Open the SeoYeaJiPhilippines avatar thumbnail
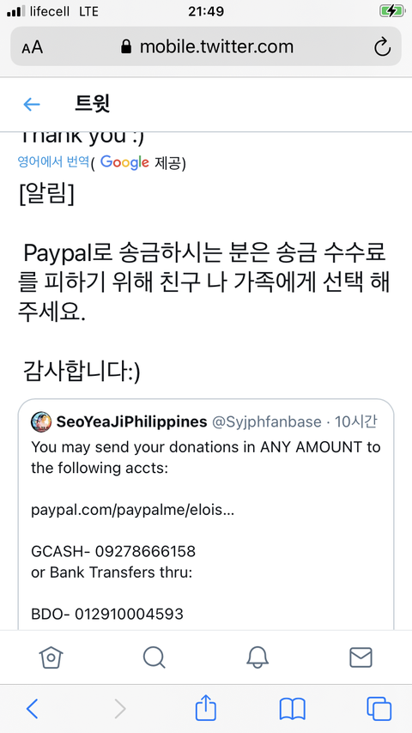412x733 pixels. click(x=41, y=422)
